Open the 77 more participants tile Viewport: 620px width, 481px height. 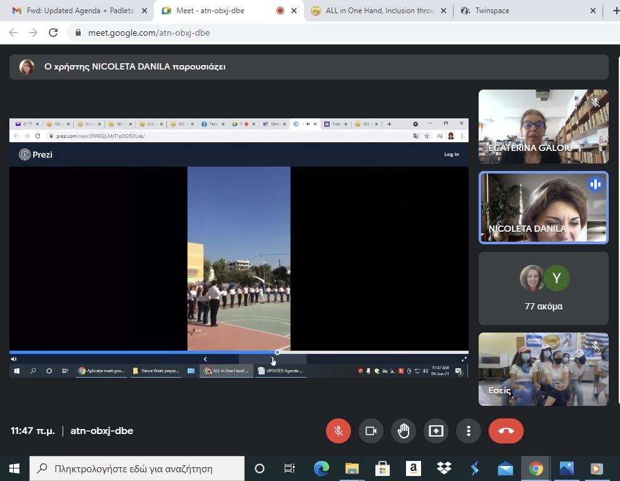pyautogui.click(x=543, y=288)
